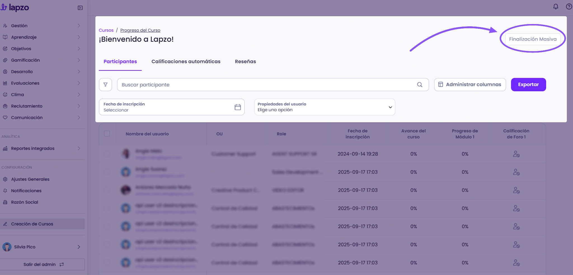Viewport: 573px width, 275px height.
Task: Open the Reseñas tab
Action: [x=245, y=62]
